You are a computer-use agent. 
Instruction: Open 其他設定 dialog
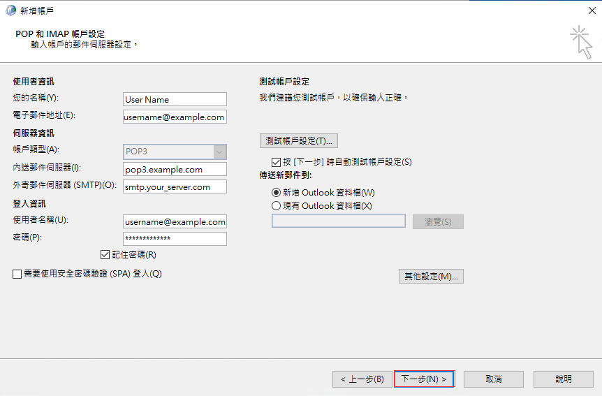point(431,277)
